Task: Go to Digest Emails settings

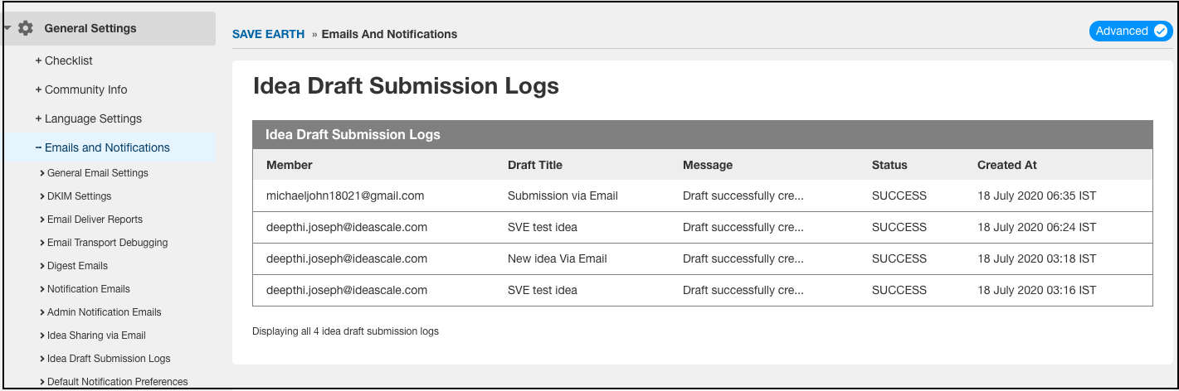Action: point(73,266)
